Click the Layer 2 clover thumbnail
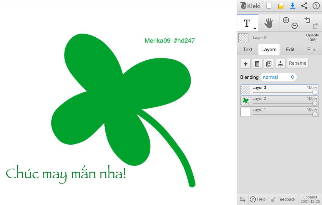Image resolution: width=322 pixels, height=205 pixels. (246, 101)
